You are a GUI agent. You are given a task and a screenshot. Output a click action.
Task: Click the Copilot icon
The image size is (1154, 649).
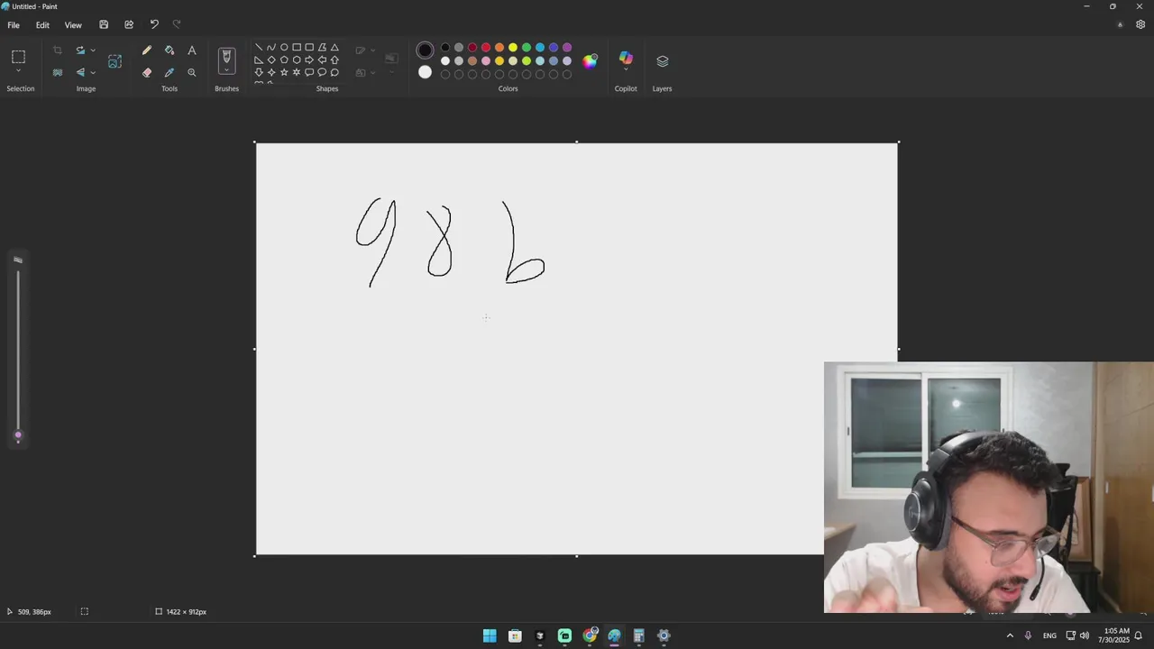click(x=626, y=58)
